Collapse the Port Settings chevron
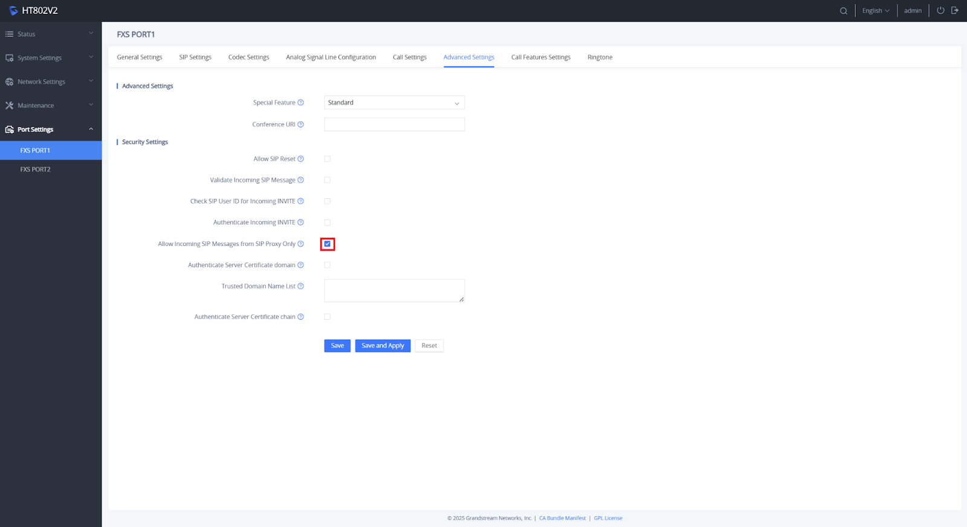This screenshot has width=967, height=527. click(91, 129)
